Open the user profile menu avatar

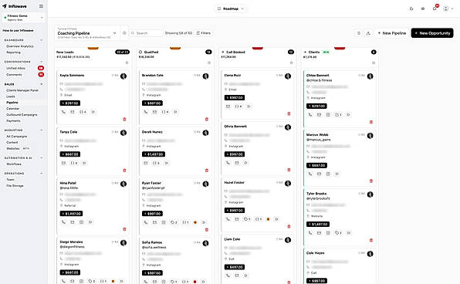pyautogui.click(x=446, y=8)
